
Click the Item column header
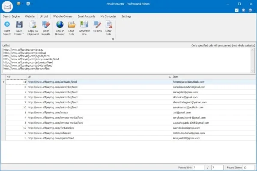coord(214,77)
